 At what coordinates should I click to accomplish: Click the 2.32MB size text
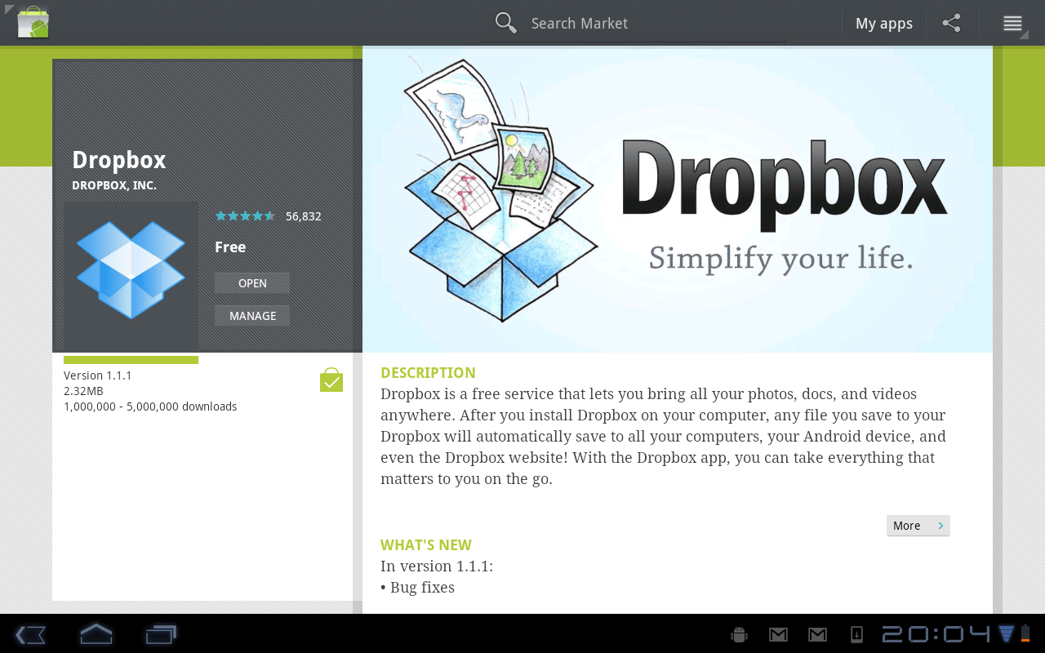[x=83, y=391]
